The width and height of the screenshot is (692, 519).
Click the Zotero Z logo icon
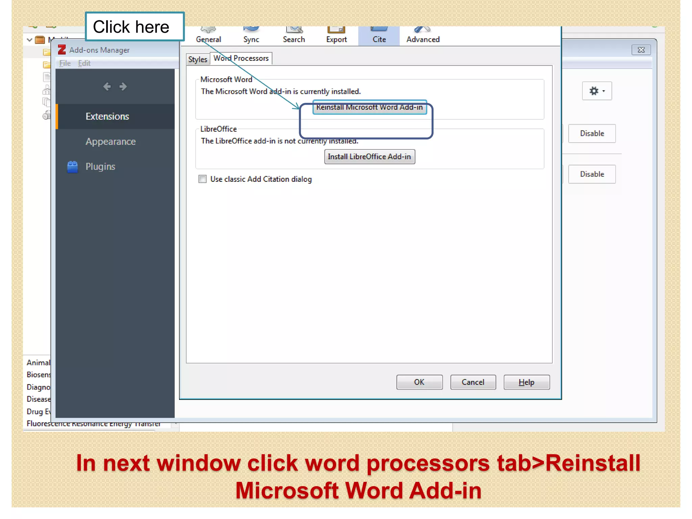tap(62, 50)
